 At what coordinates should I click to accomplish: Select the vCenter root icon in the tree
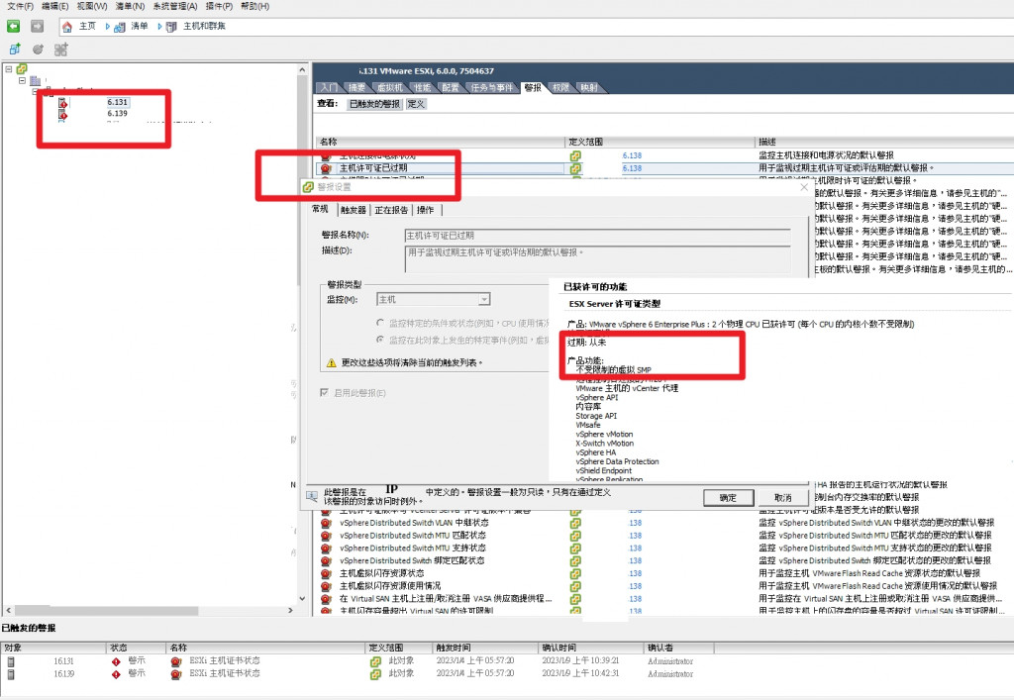coord(22,68)
